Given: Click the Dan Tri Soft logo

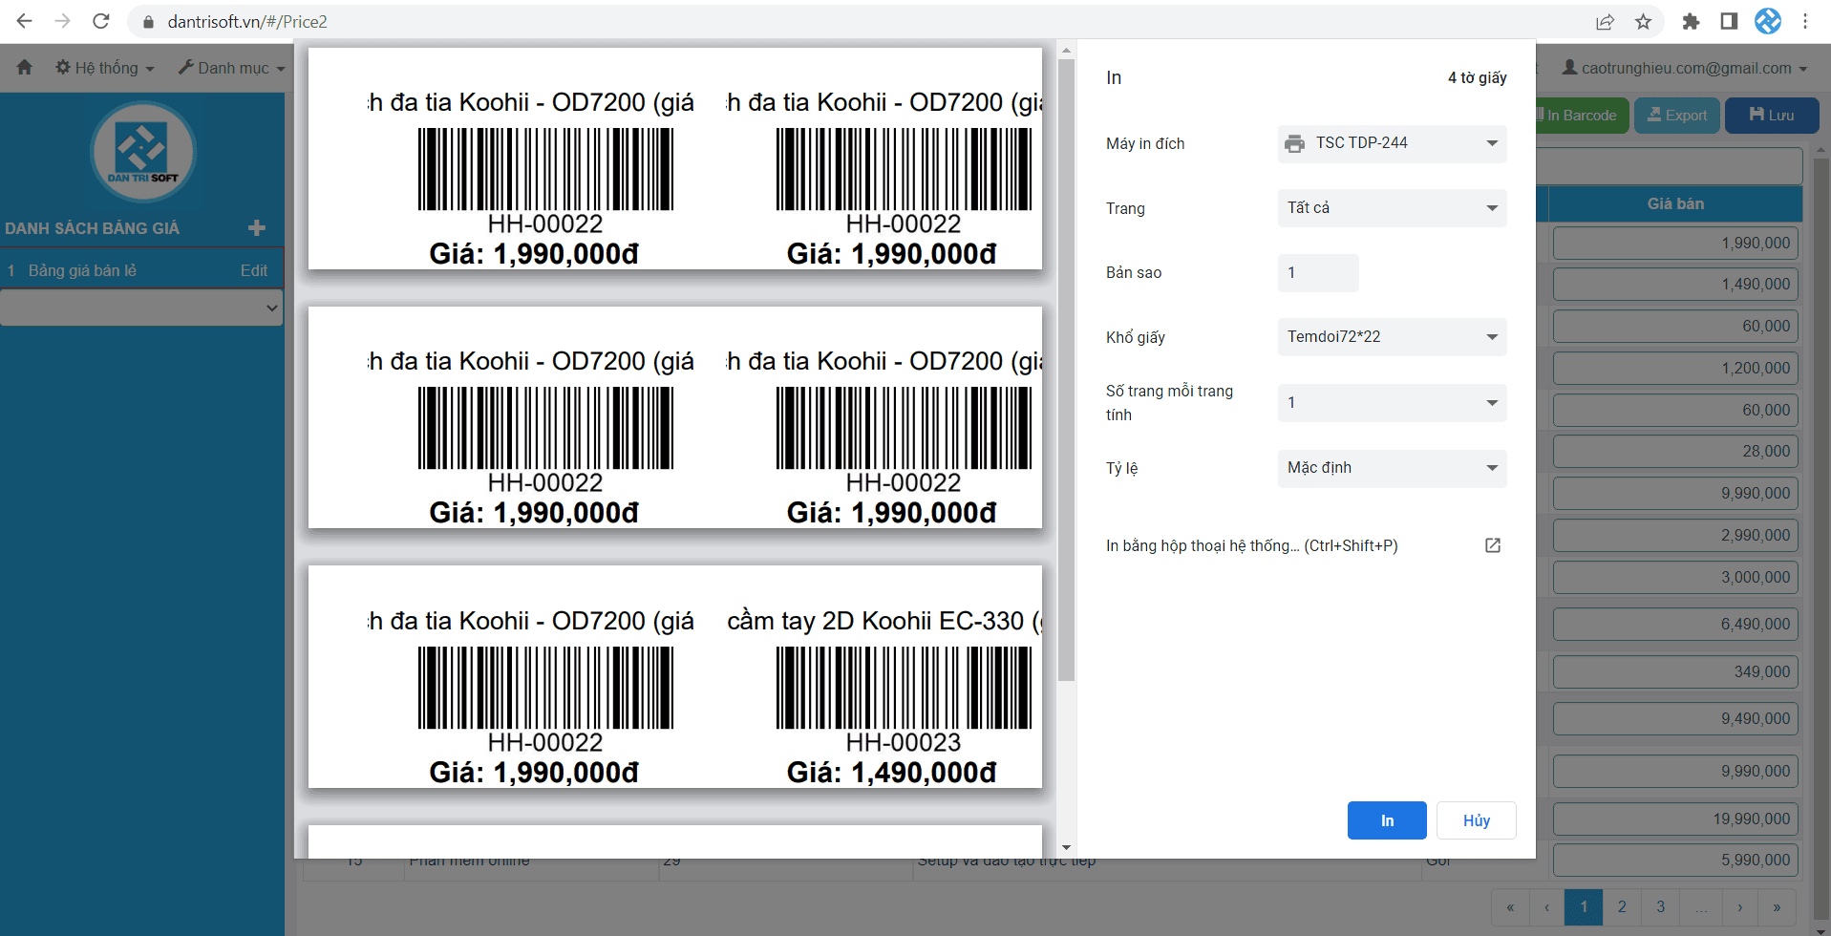Looking at the screenshot, I should click(x=143, y=152).
